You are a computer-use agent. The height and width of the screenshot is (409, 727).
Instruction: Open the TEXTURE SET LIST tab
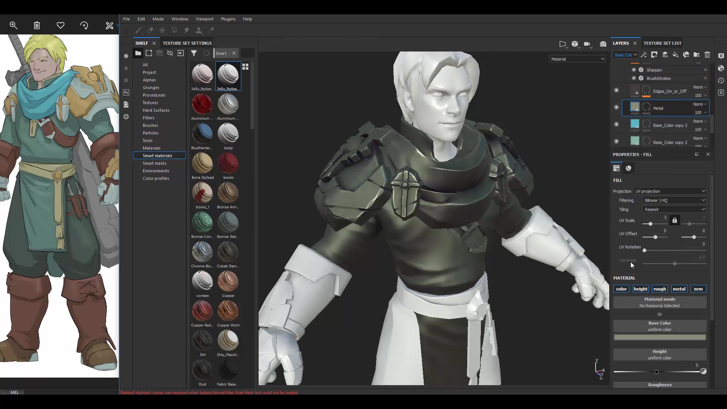coord(662,43)
